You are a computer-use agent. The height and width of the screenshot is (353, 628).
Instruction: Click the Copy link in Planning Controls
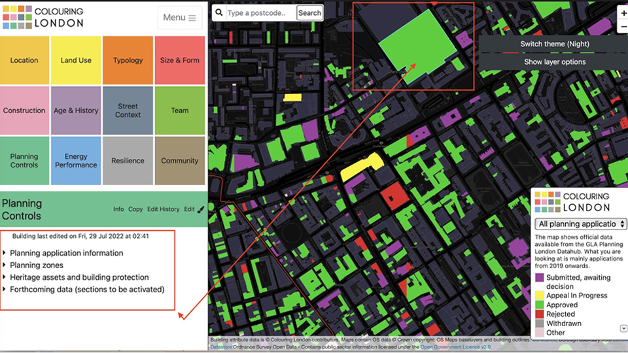pos(135,209)
